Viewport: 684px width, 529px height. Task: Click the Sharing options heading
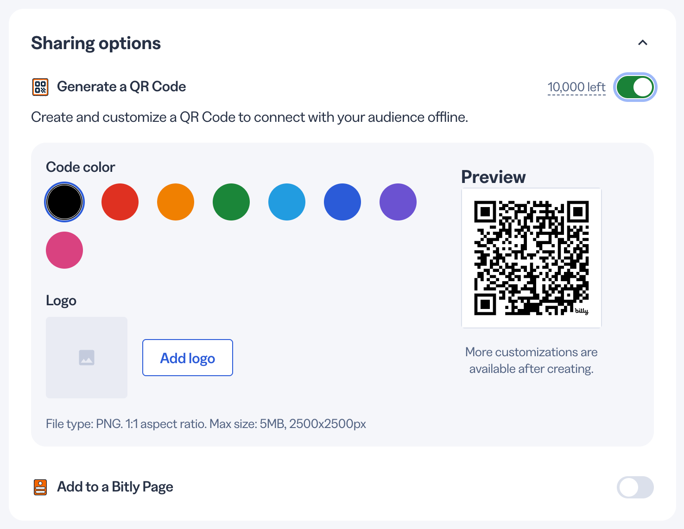click(96, 43)
